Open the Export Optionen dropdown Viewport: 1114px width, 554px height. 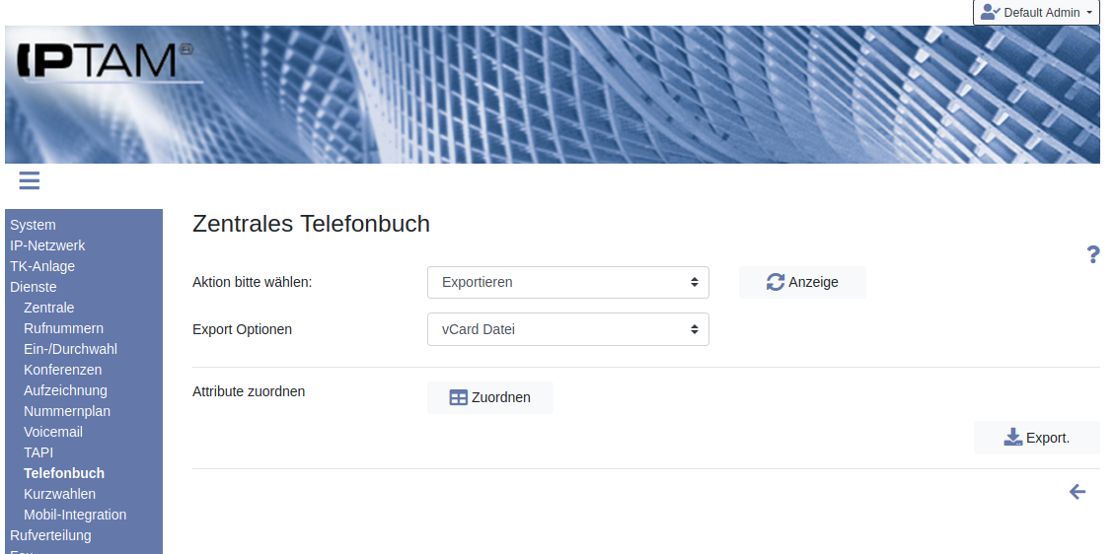(568, 329)
